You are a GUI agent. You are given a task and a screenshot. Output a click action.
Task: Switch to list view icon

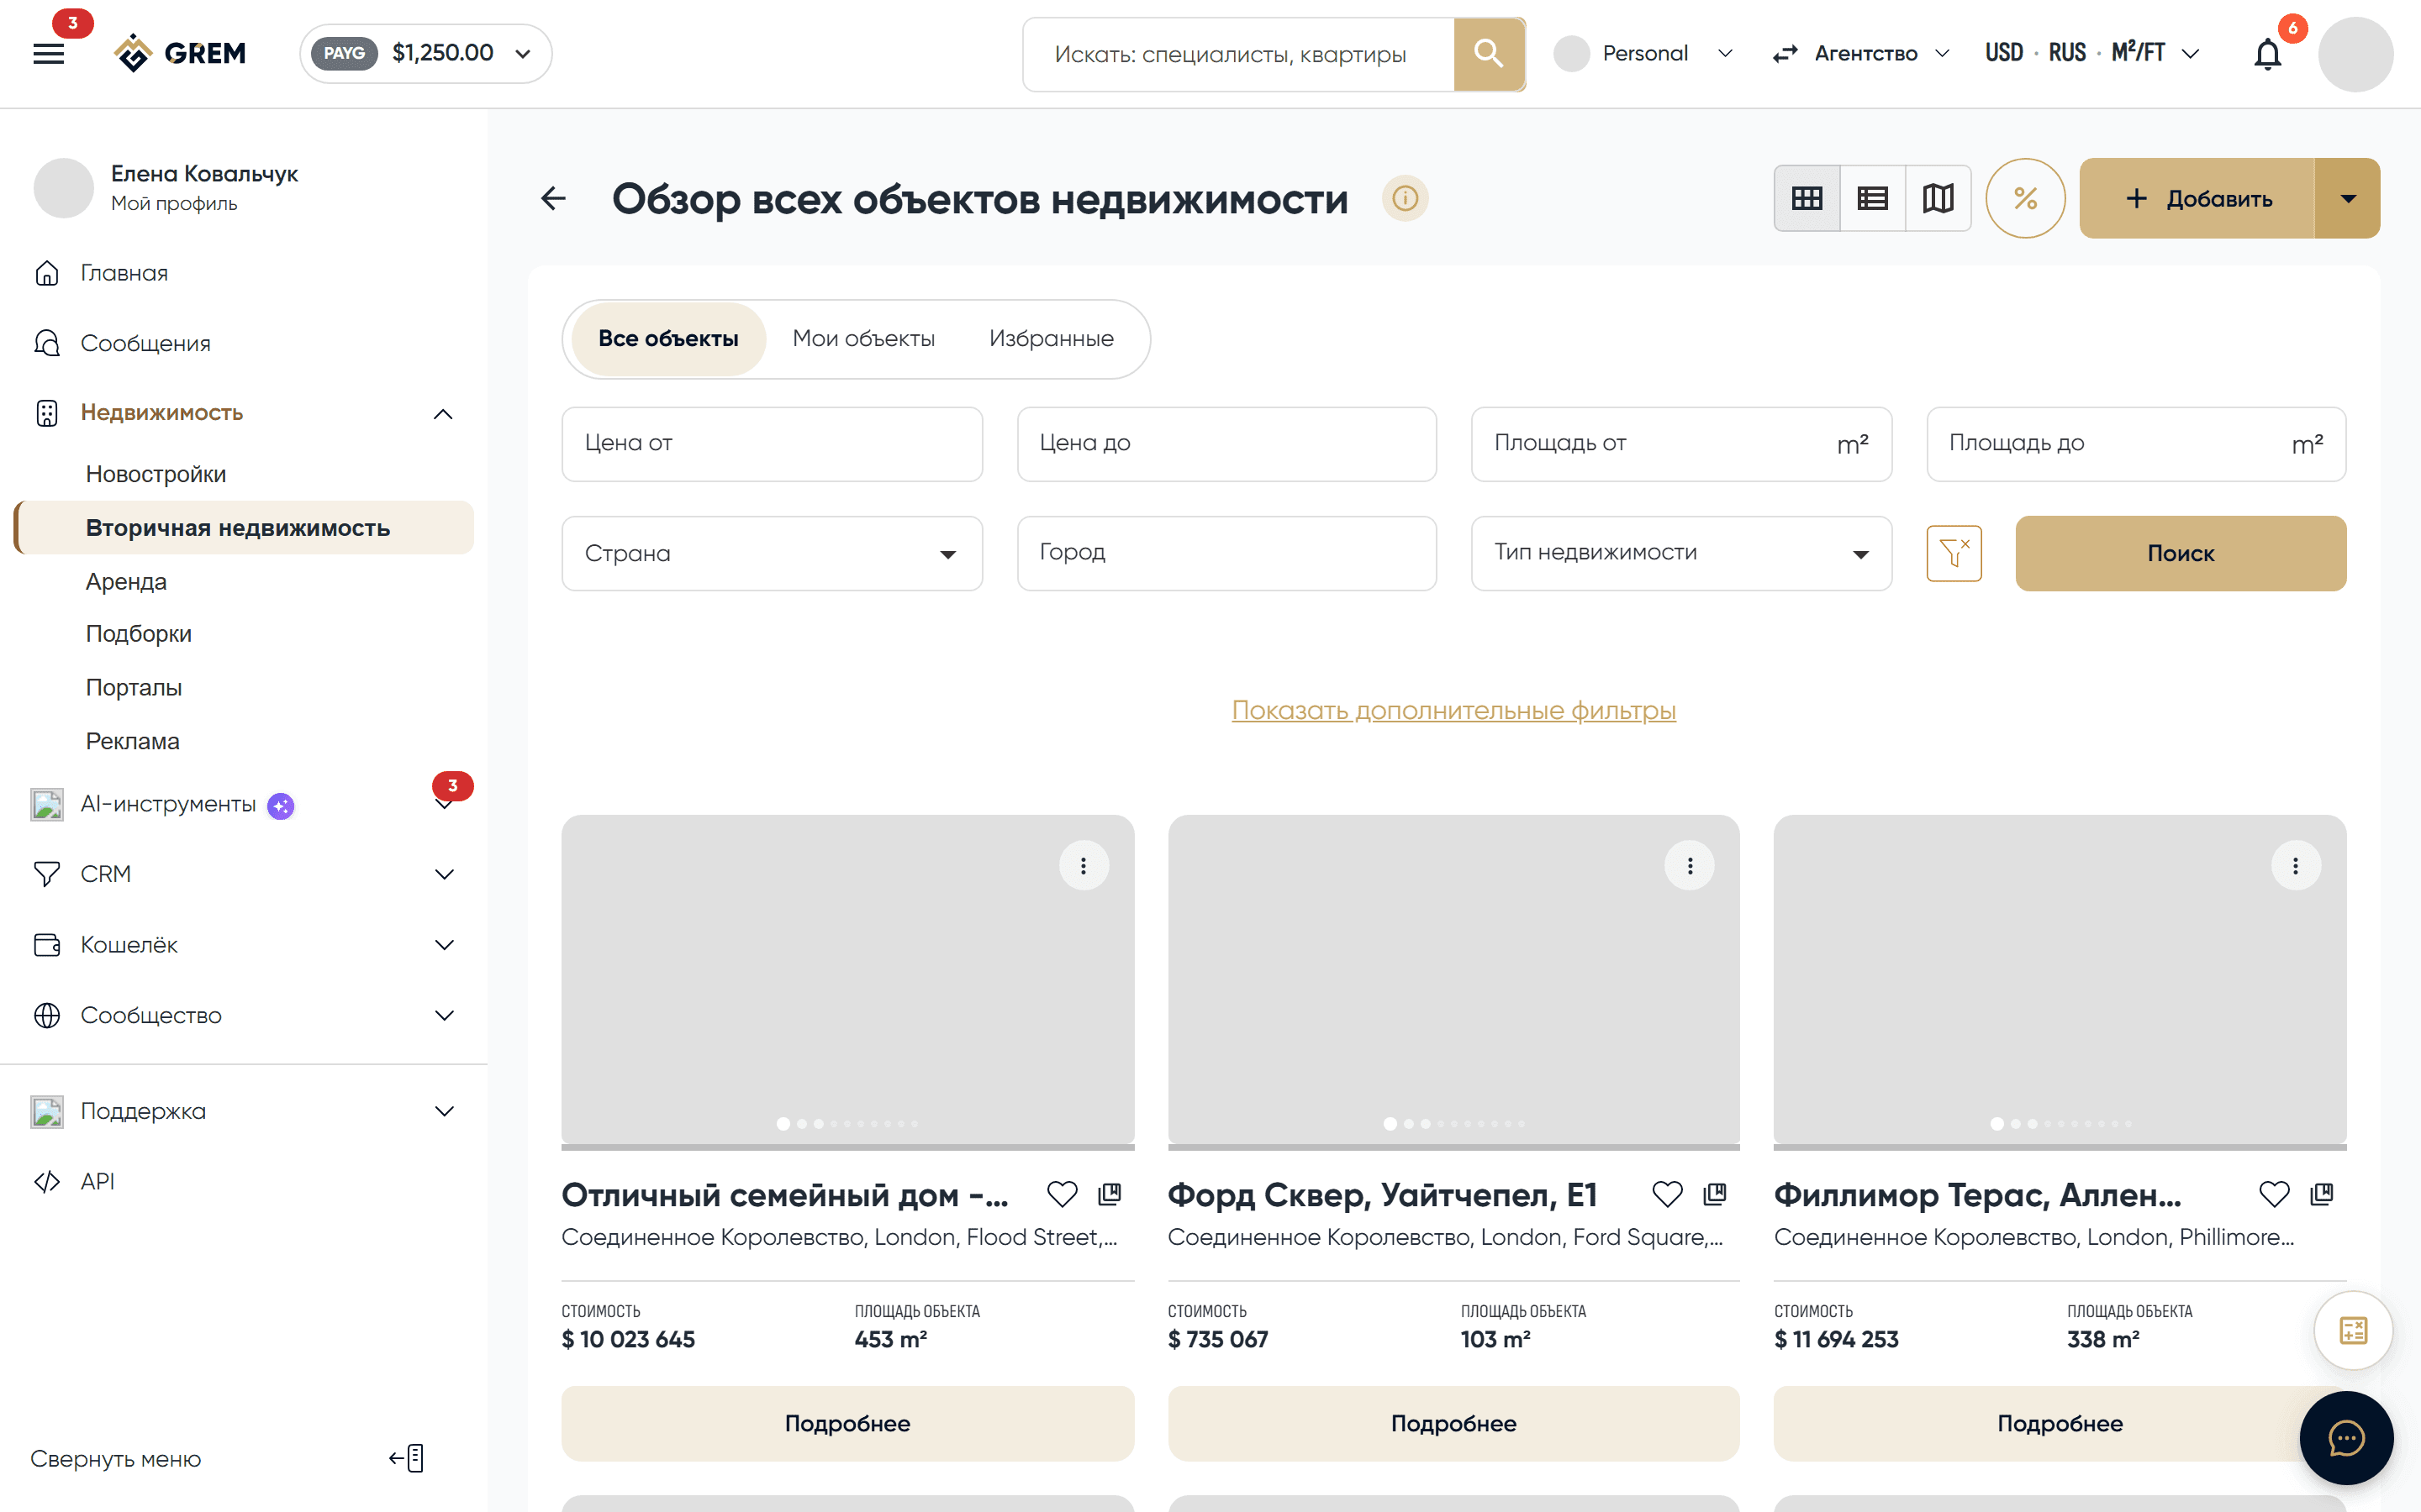(x=1873, y=198)
